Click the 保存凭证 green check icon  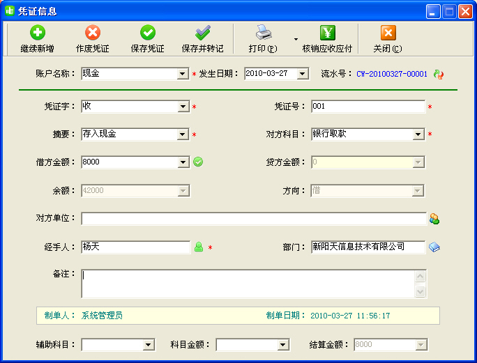coord(148,33)
